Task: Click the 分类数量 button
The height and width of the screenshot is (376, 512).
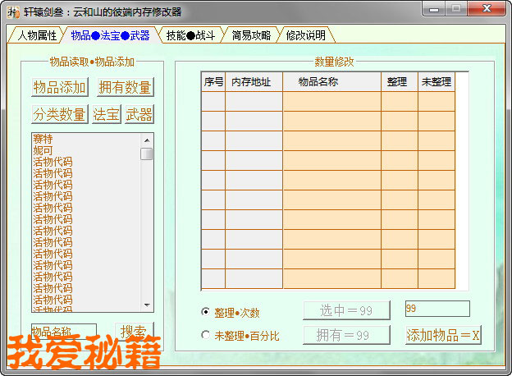Action: (x=60, y=114)
